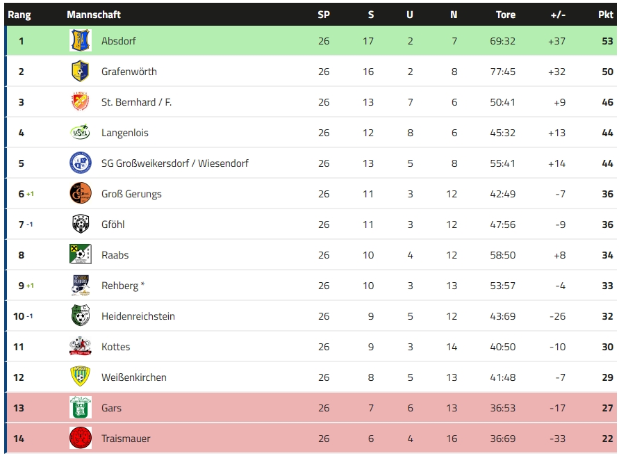Screen dimensions: 619x458
Task: Click the Absdorf club crest
Action: coord(81,40)
